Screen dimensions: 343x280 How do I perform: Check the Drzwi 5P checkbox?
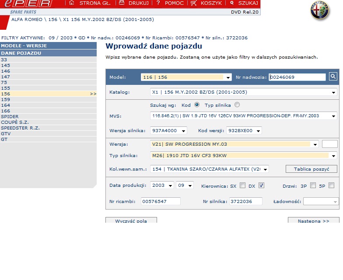(x=332, y=185)
